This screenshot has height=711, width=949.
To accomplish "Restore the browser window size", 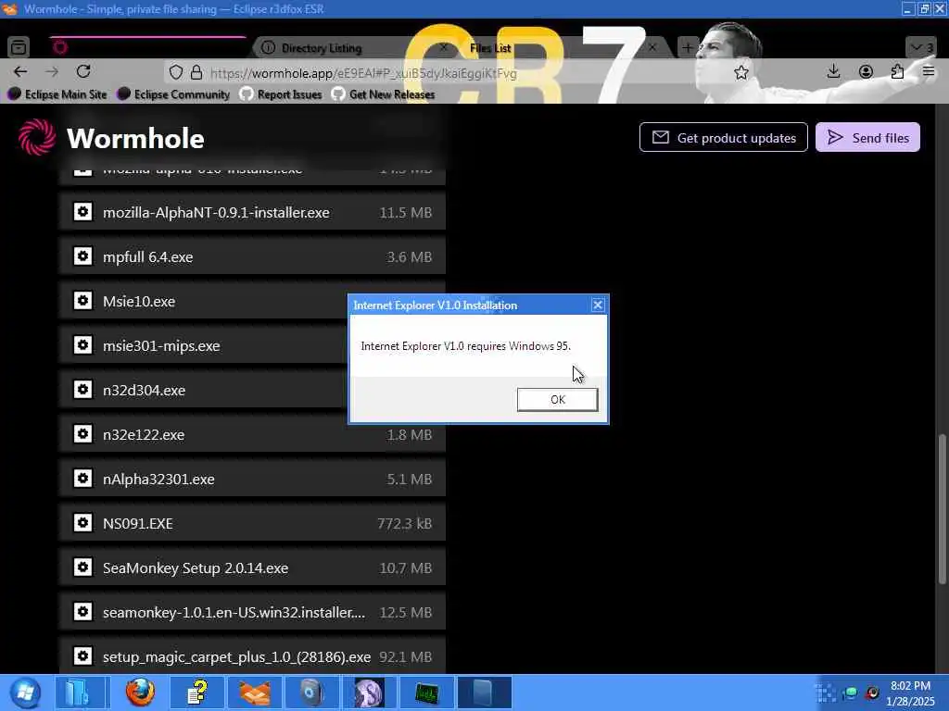I will [x=924, y=9].
